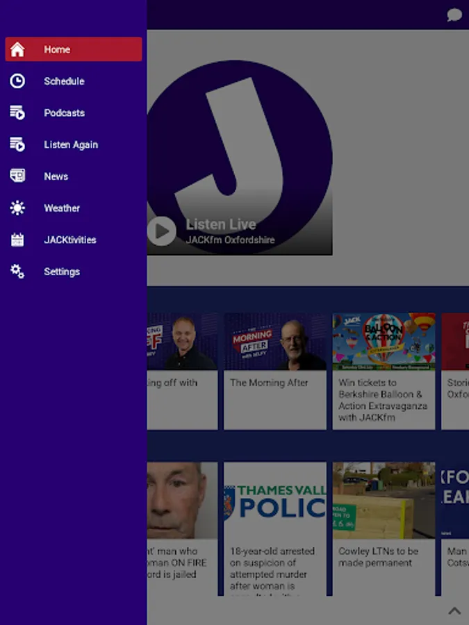Go to Podcasts menu item
This screenshot has height=625, width=469.
pyautogui.click(x=74, y=112)
